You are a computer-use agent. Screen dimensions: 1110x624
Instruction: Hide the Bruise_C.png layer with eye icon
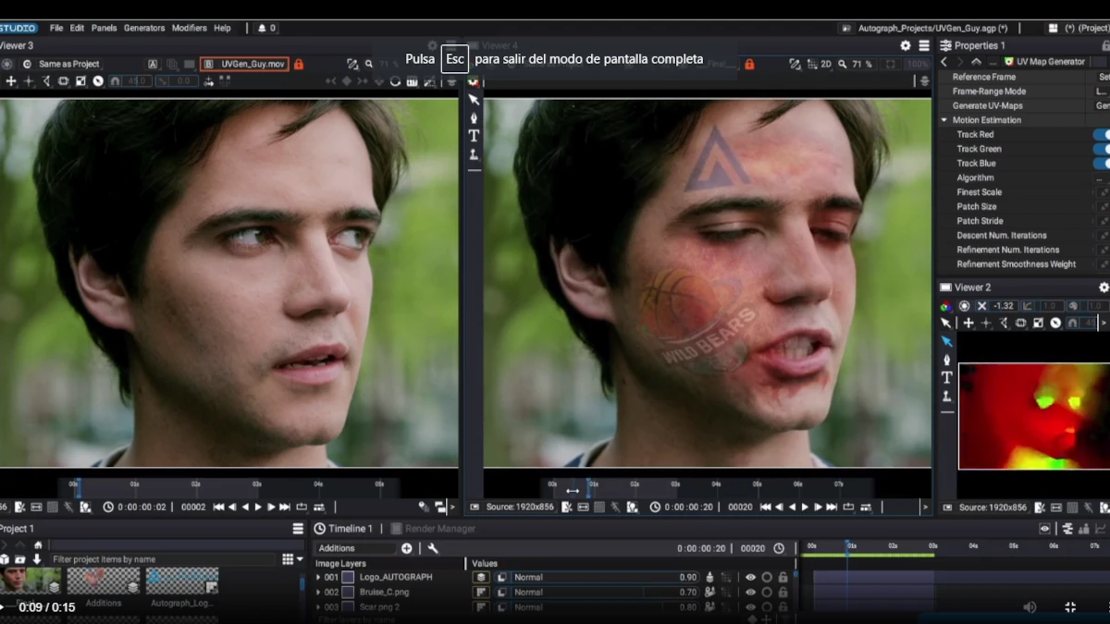(x=750, y=592)
